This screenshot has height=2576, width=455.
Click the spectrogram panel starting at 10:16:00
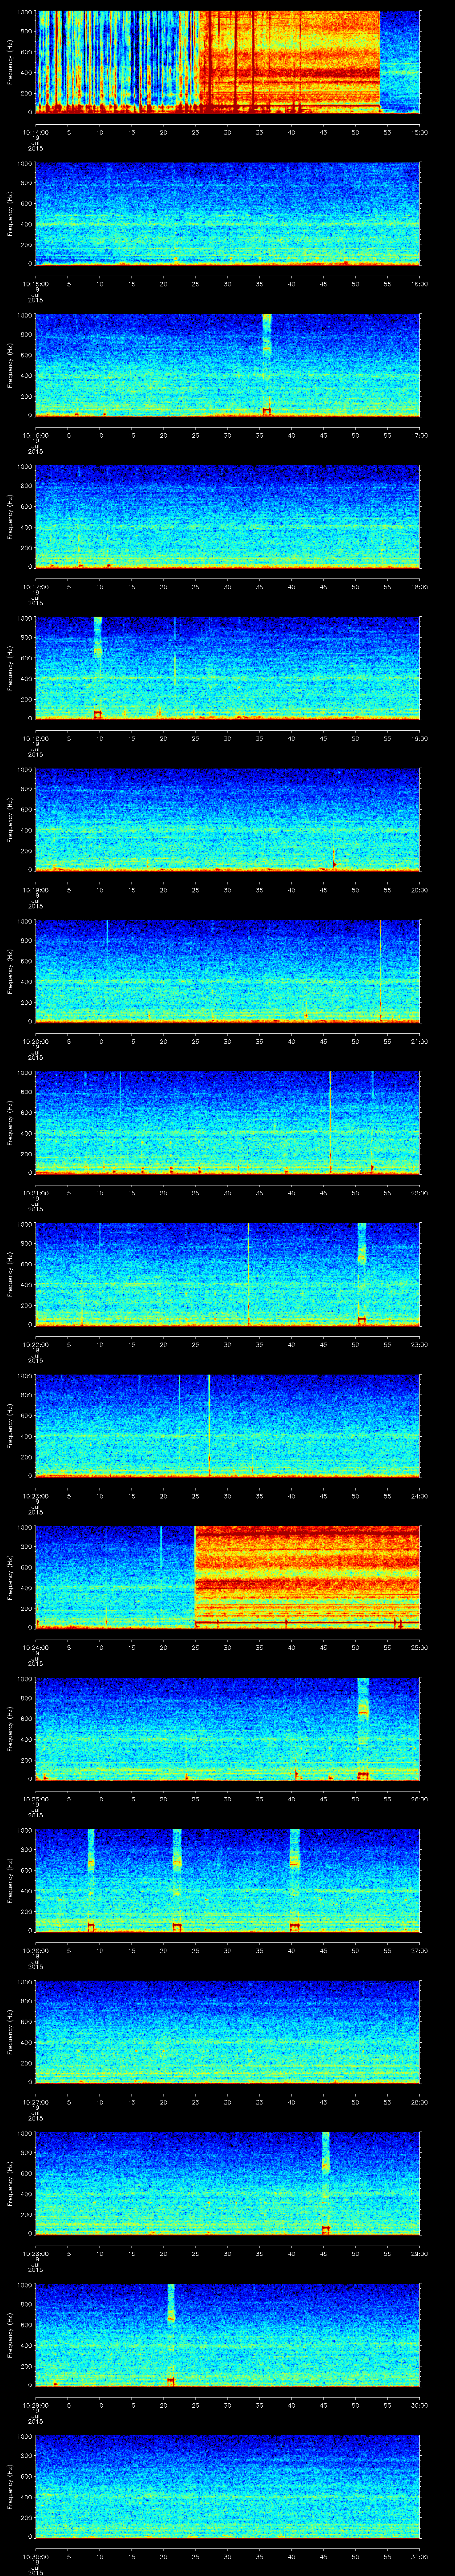coord(227,365)
